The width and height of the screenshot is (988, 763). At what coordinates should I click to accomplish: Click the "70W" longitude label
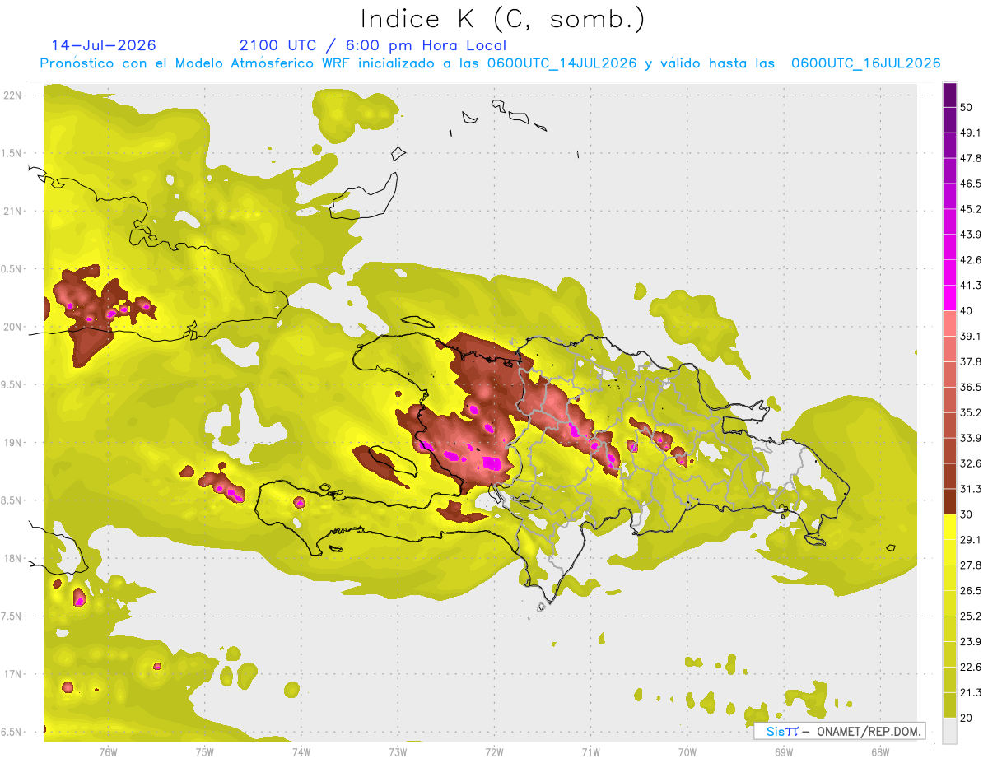tap(687, 752)
